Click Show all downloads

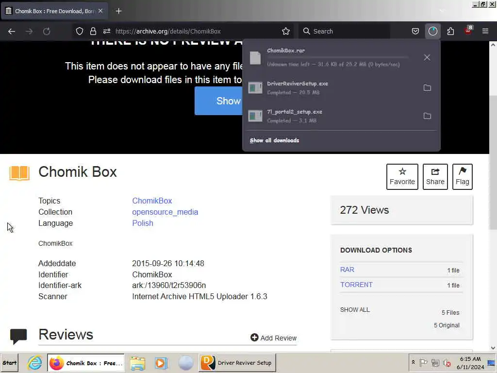[x=274, y=140]
